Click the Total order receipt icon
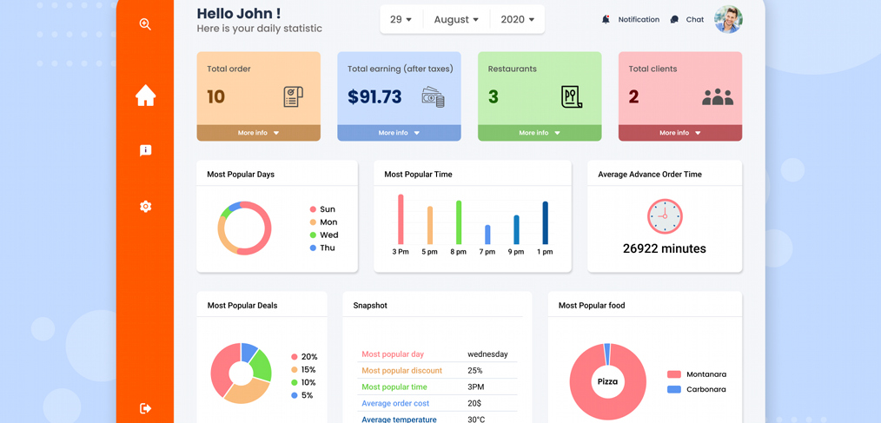Viewport: 881px width, 423px height. point(294,96)
